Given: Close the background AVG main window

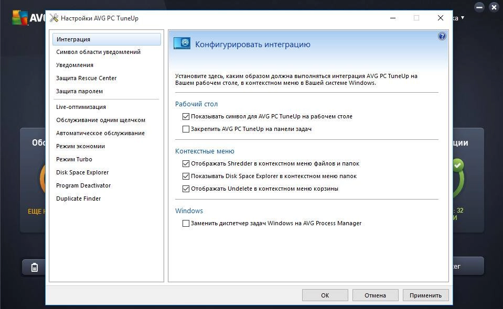Looking at the screenshot, I should click(x=494, y=7).
